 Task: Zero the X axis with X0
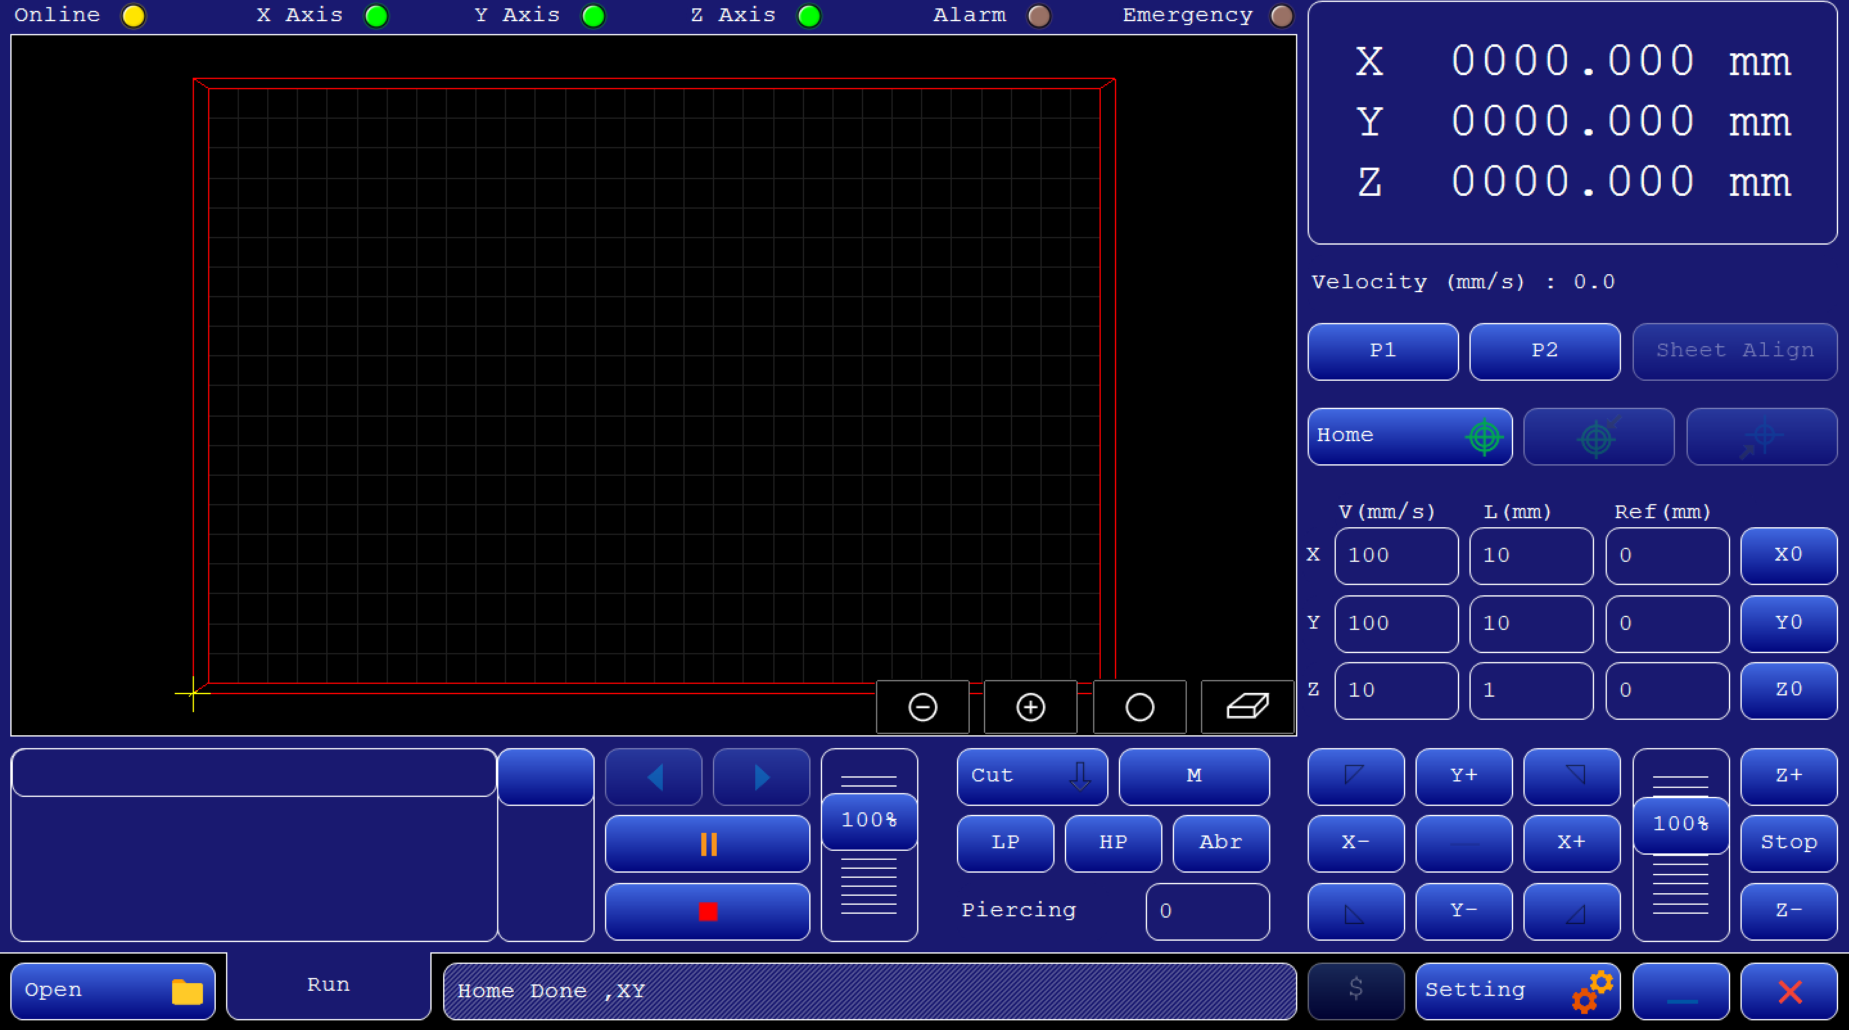1788,555
